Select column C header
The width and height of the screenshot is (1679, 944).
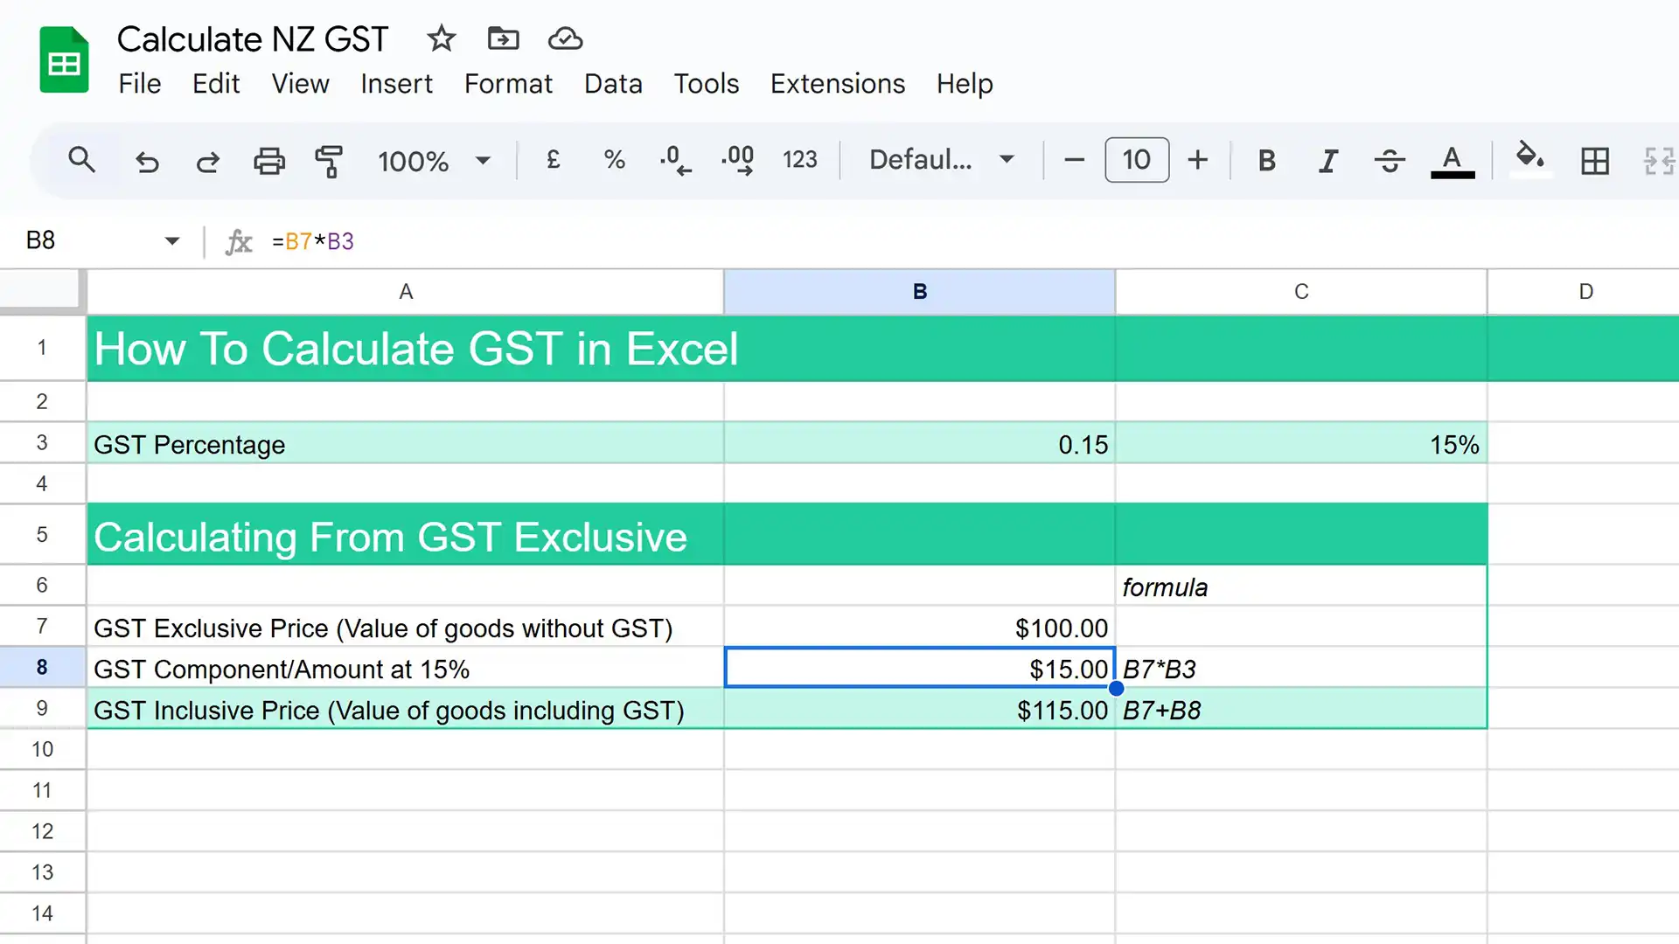click(x=1301, y=292)
